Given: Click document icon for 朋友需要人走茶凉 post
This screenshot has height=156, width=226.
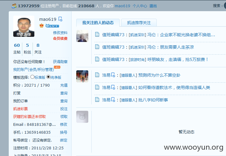Looking at the screenshot, I should point(97,46).
